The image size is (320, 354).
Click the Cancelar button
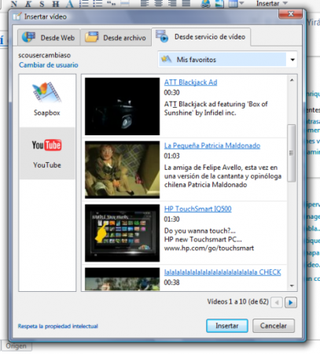(x=274, y=326)
